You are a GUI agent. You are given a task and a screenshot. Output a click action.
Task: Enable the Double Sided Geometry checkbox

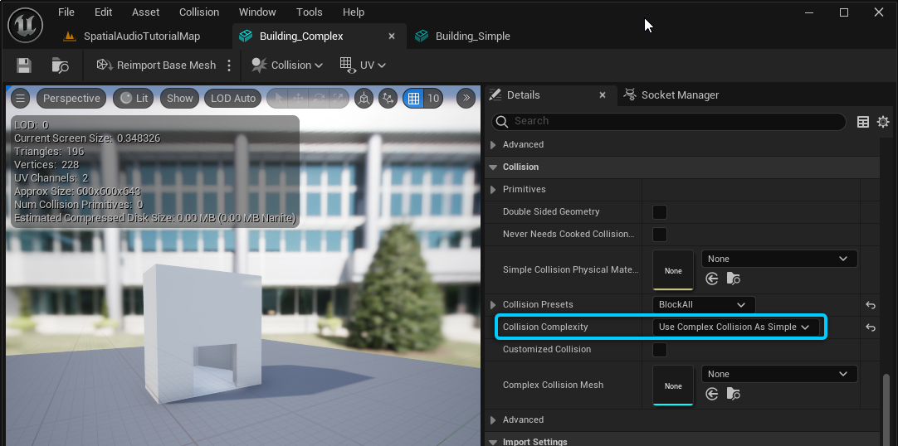660,212
